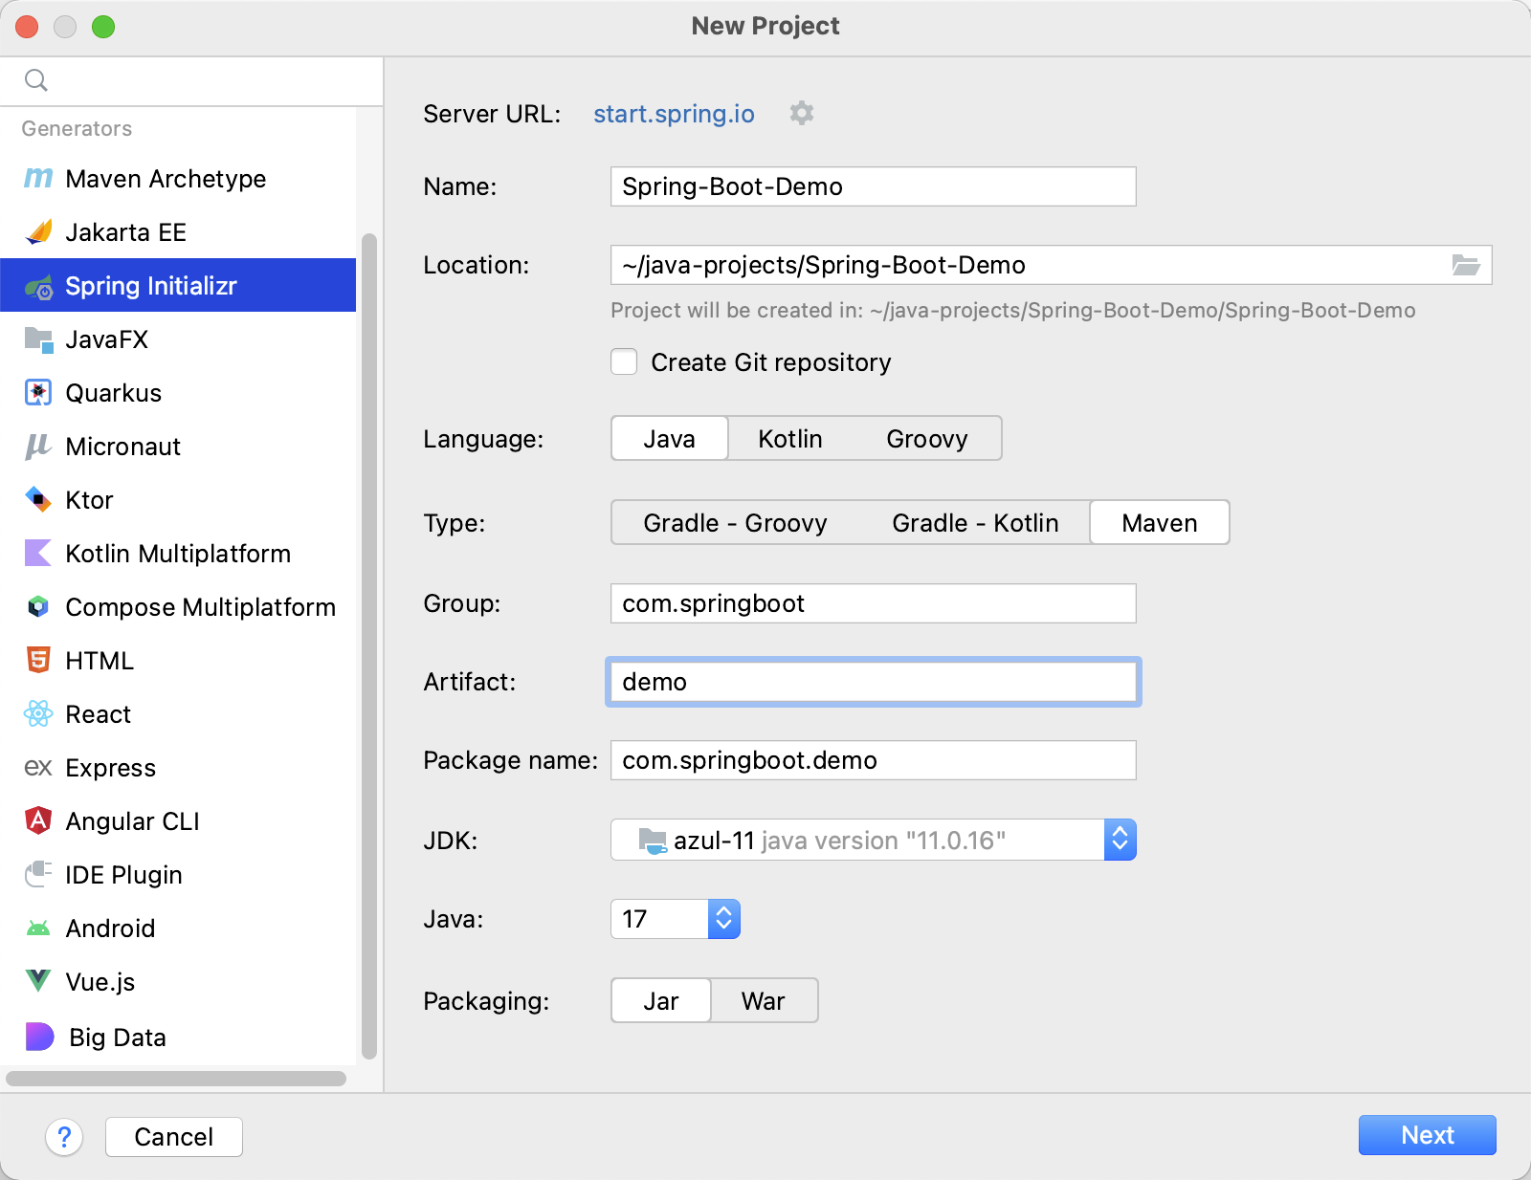Image resolution: width=1531 pixels, height=1180 pixels.
Task: Click the Vue.js logo icon
Action: click(x=38, y=981)
